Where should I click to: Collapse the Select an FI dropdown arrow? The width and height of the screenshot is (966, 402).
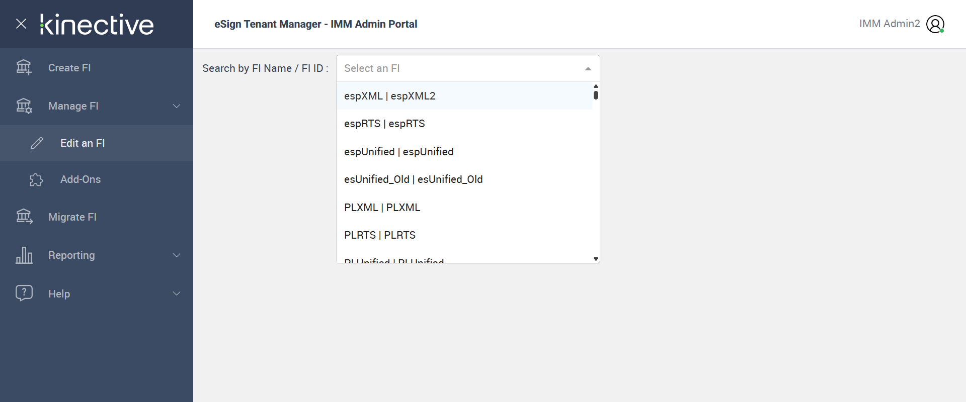588,69
